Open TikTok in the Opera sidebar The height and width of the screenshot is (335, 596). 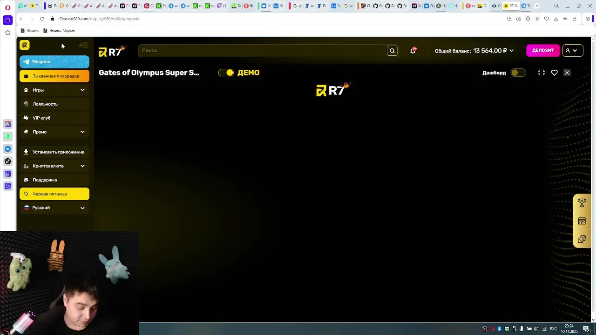point(7,161)
